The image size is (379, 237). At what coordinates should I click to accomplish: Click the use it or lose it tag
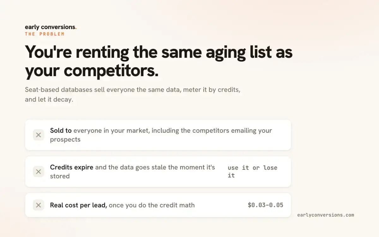pos(252,172)
